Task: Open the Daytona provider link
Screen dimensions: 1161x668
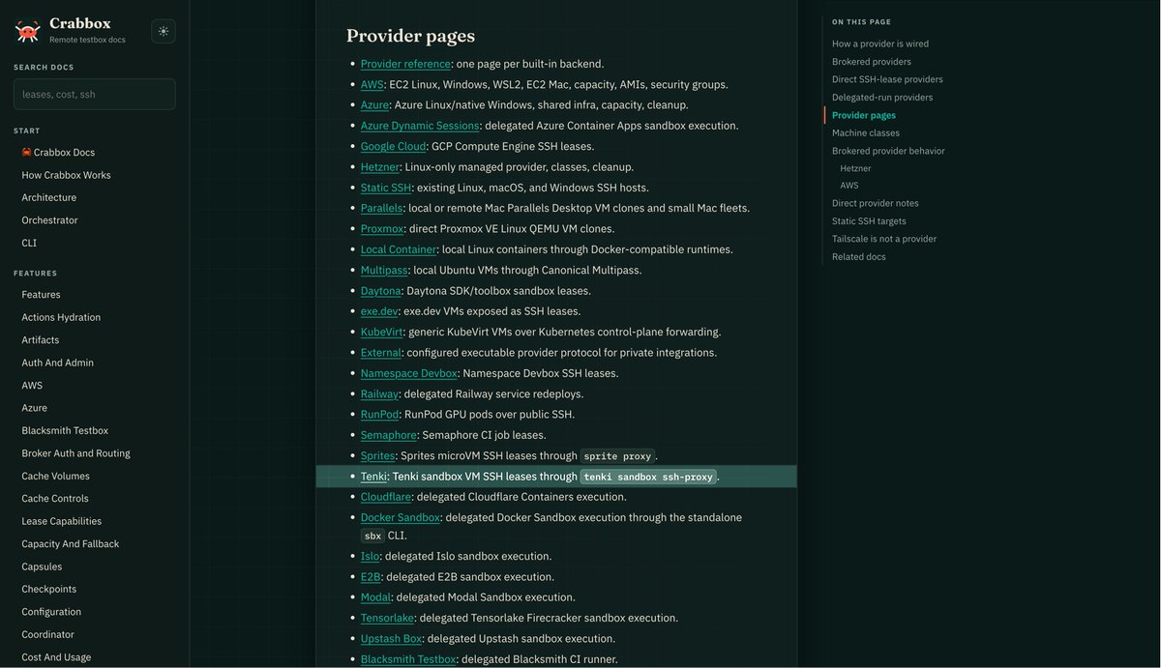Action: (381, 290)
